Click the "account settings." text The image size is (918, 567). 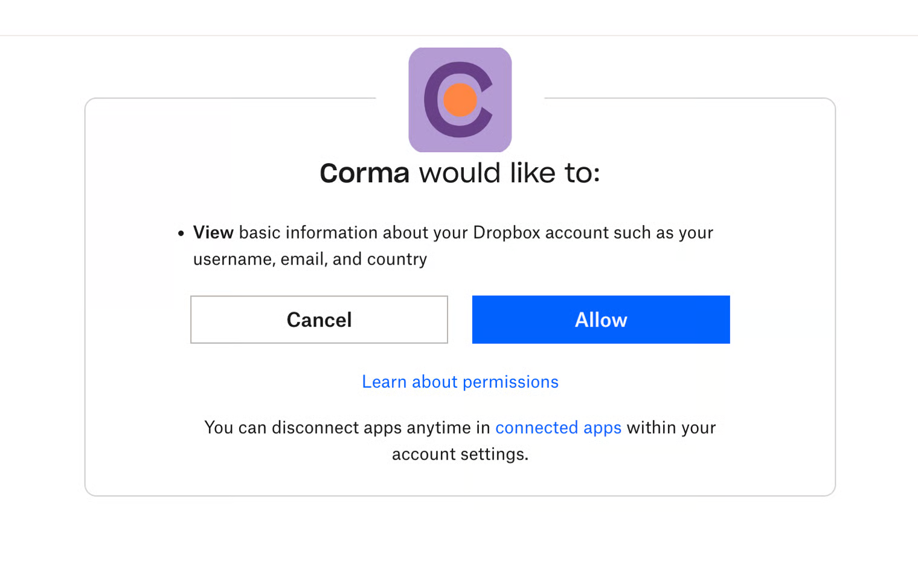coord(460,454)
